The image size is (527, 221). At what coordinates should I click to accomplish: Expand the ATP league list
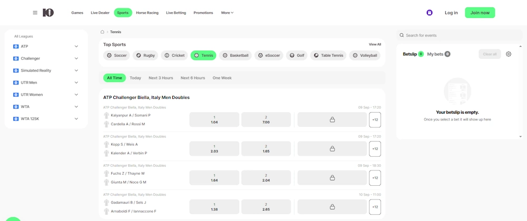[76, 46]
